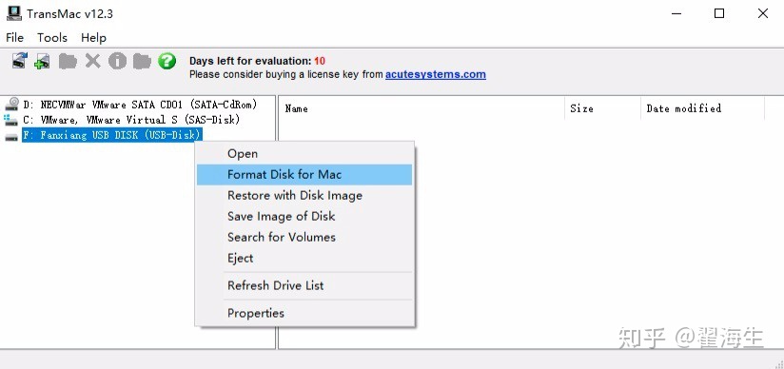Select the D: NECVMWar VMware SATA CD01 drive
784x369 pixels.
[x=140, y=105]
